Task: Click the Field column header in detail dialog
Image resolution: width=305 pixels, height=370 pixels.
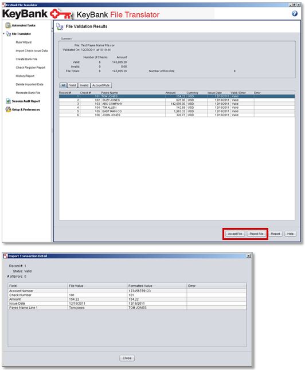Action: 38,286
